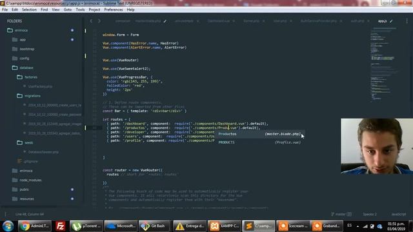Collapse the migrations folder
Image resolution: width=413 pixels, height=232 pixels.
[19, 96]
